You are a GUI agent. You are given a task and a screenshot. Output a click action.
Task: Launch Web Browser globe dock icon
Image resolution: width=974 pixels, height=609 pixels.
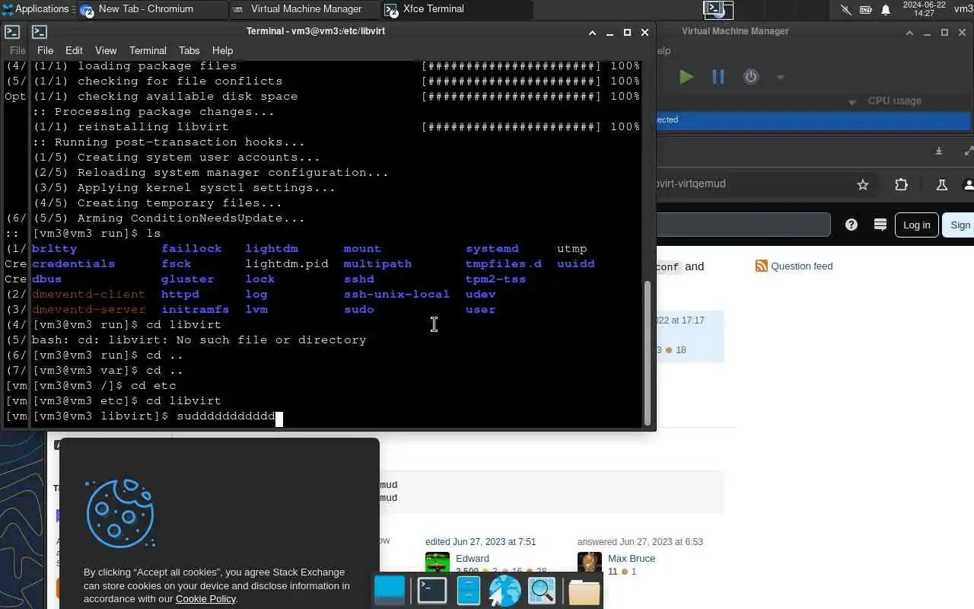pos(505,591)
